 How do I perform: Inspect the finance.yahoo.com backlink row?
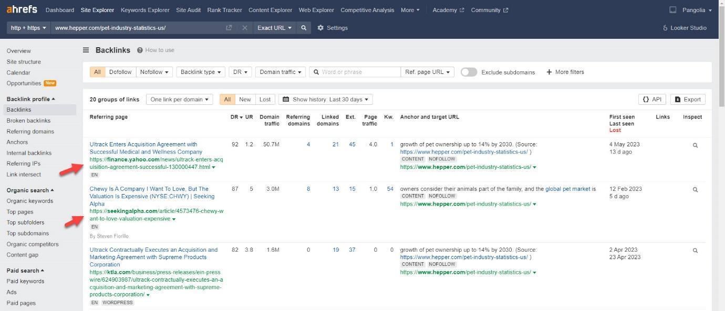click(695, 145)
